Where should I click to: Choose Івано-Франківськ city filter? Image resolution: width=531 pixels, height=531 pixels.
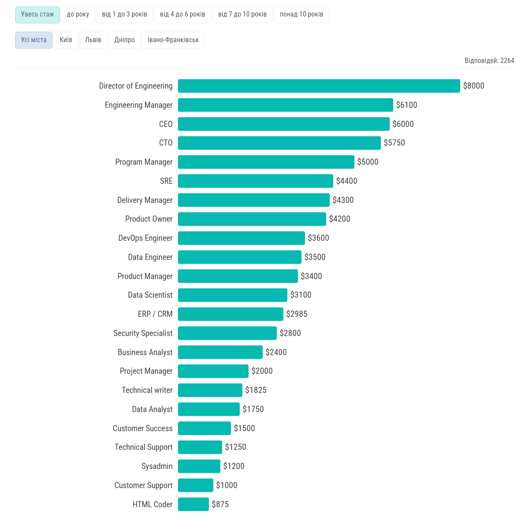[173, 40]
